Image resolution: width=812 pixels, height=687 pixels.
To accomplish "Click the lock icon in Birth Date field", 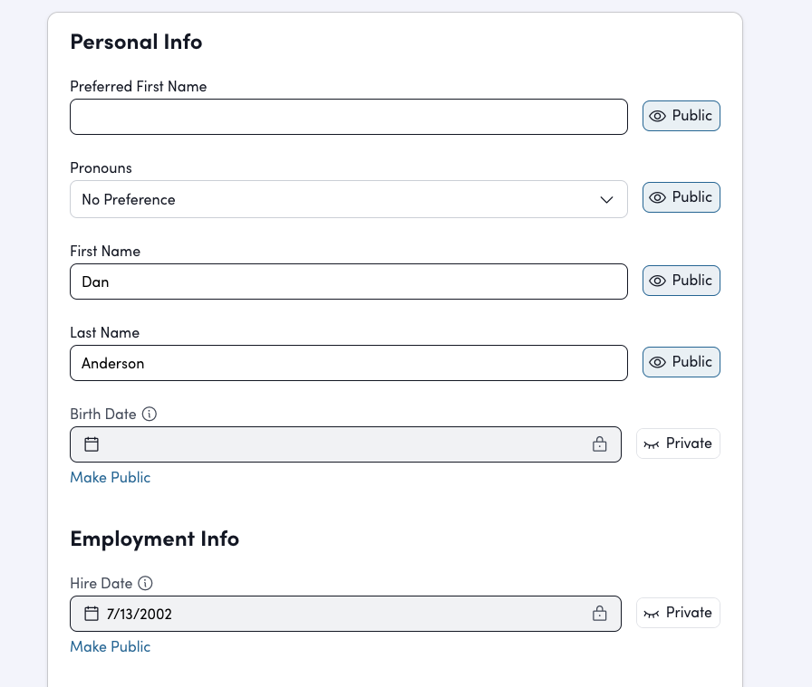I will [x=599, y=444].
